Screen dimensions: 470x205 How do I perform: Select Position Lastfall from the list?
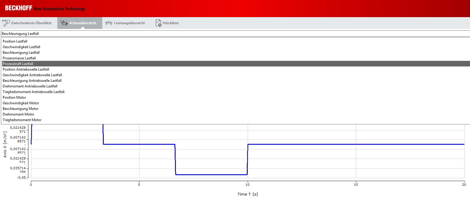pos(236,41)
